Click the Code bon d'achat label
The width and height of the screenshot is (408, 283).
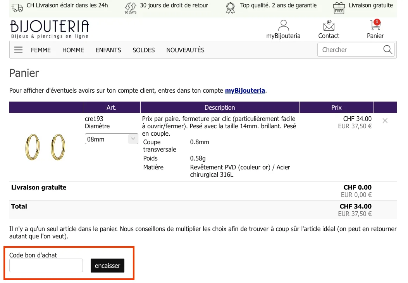coord(33,255)
